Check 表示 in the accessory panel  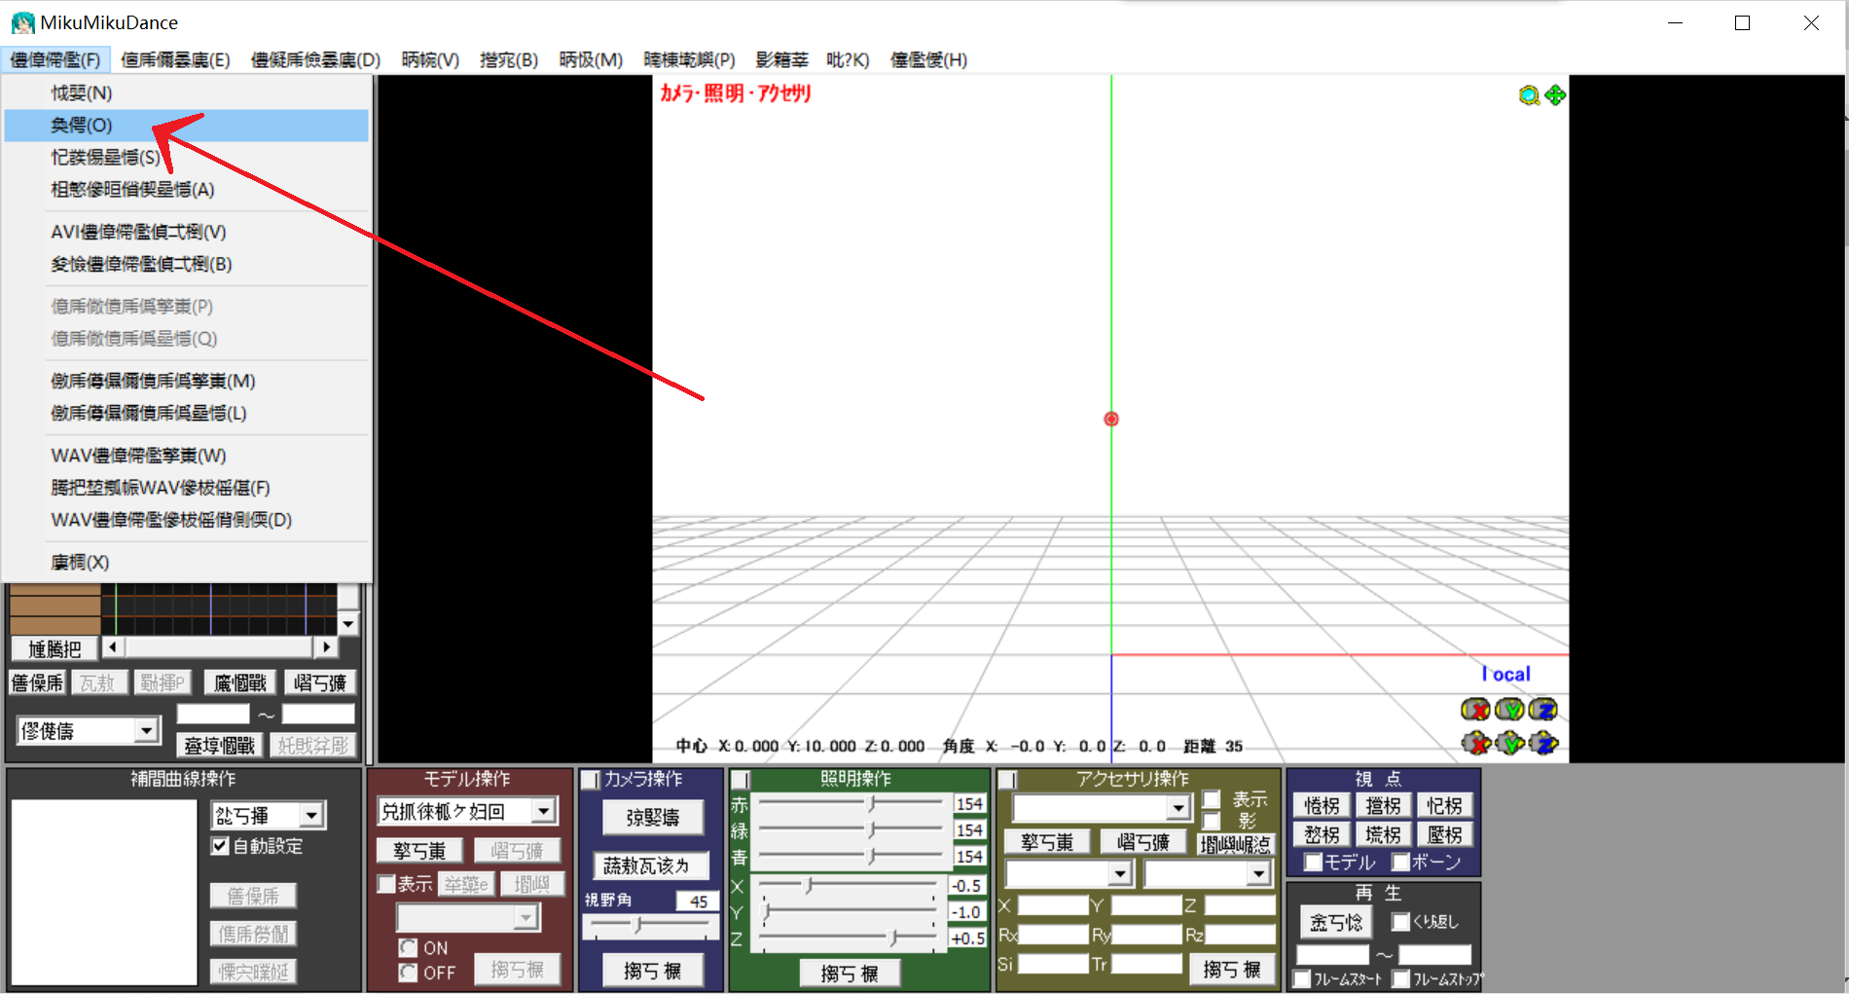tap(1212, 799)
